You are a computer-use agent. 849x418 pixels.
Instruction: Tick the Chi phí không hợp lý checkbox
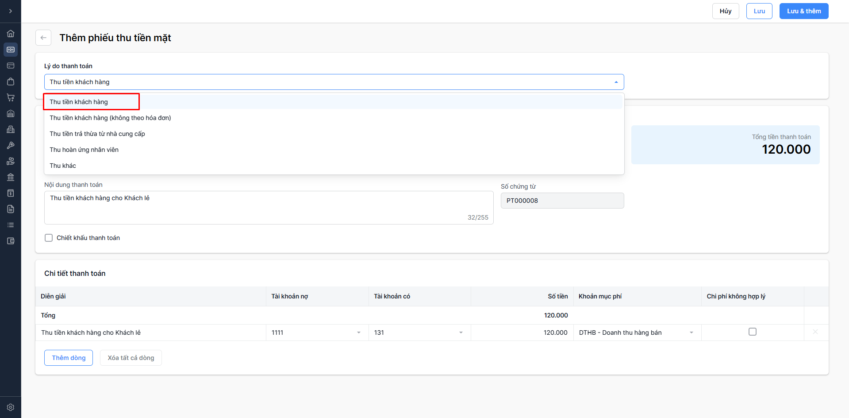point(752,332)
